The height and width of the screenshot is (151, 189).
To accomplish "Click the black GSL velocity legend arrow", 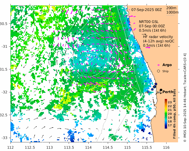I will point(144,34).
